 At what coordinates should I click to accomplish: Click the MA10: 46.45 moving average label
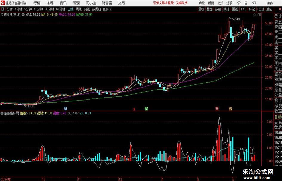coord(50,15)
